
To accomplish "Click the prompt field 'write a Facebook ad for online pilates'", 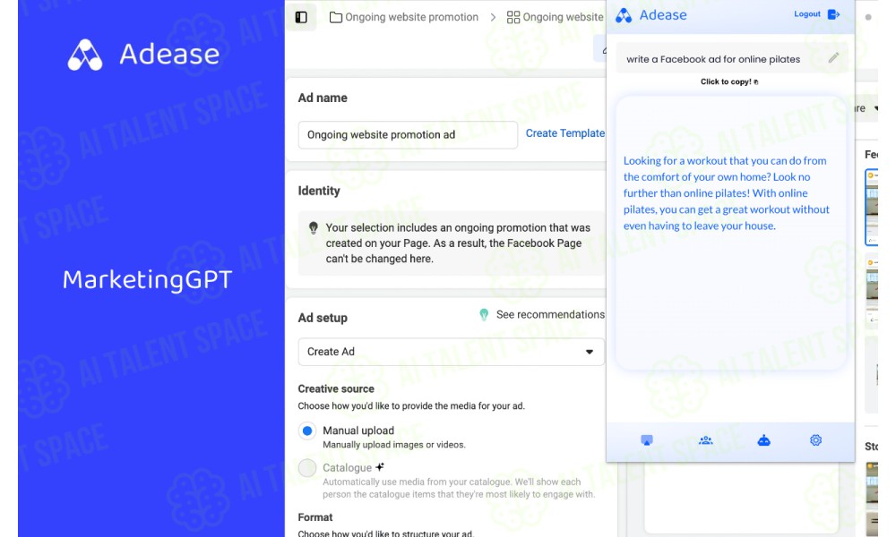I will [731, 59].
